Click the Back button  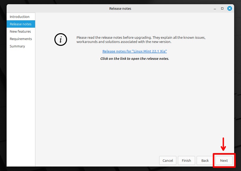coord(205,160)
